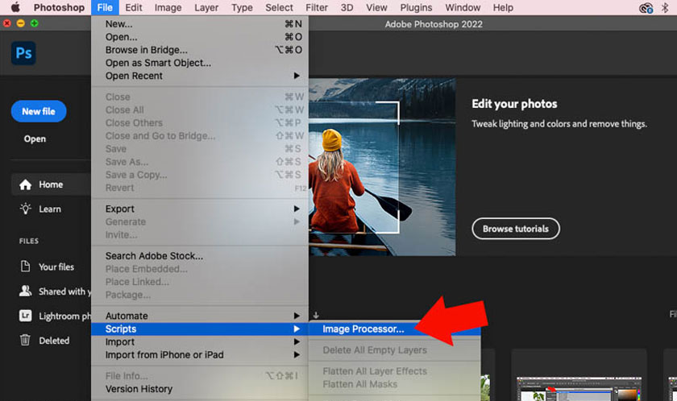Click the Photoshop Ps logo icon

[24, 54]
